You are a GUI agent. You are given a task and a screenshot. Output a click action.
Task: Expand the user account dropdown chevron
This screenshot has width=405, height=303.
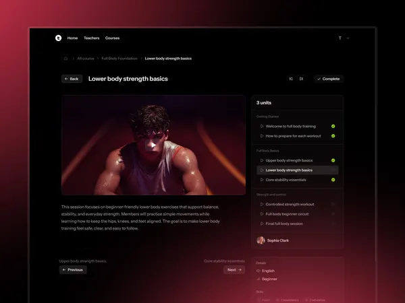click(x=348, y=38)
